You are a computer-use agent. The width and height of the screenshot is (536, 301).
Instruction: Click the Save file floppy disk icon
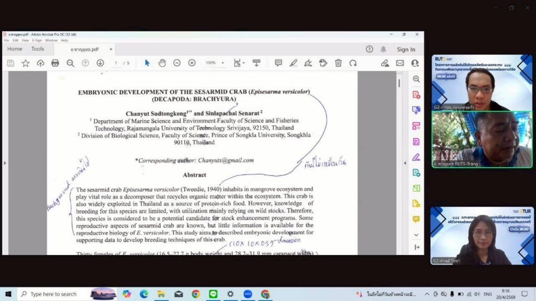(10, 63)
